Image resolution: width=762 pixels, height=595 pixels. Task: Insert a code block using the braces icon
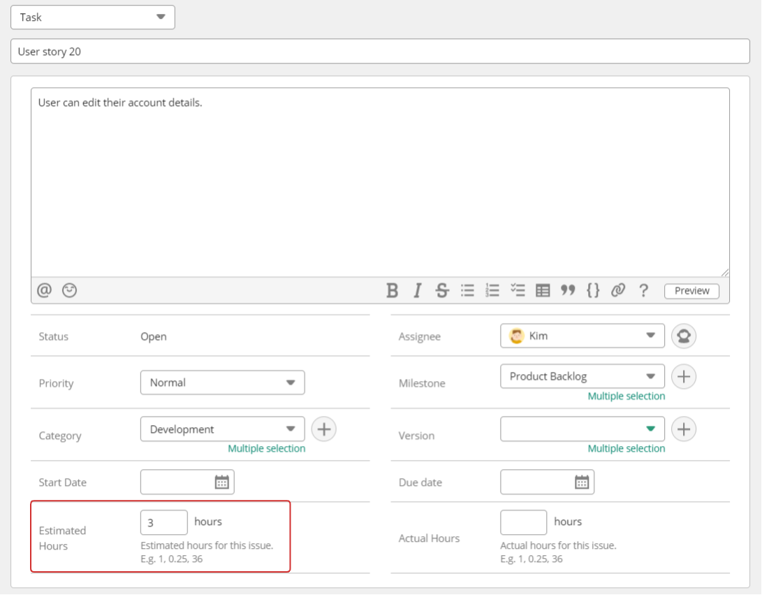coord(593,290)
